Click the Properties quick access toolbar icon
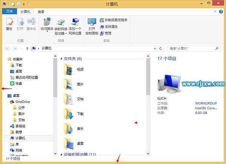 [13, 4]
